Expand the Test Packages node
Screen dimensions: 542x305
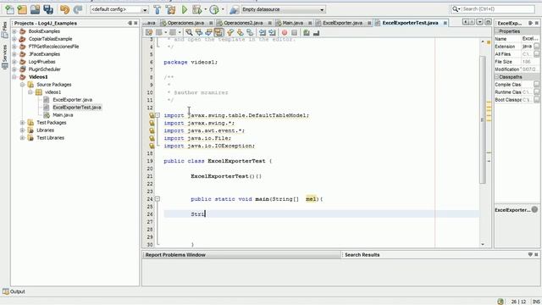(x=22, y=122)
